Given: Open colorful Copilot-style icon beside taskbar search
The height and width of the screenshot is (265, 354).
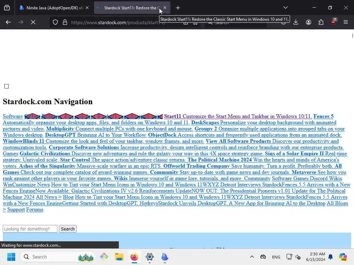Looking at the screenshot, I should point(104,257).
